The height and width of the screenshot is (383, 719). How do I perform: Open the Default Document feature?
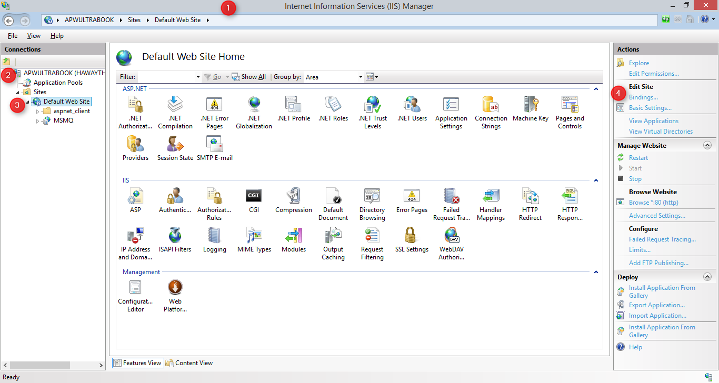pyautogui.click(x=333, y=204)
